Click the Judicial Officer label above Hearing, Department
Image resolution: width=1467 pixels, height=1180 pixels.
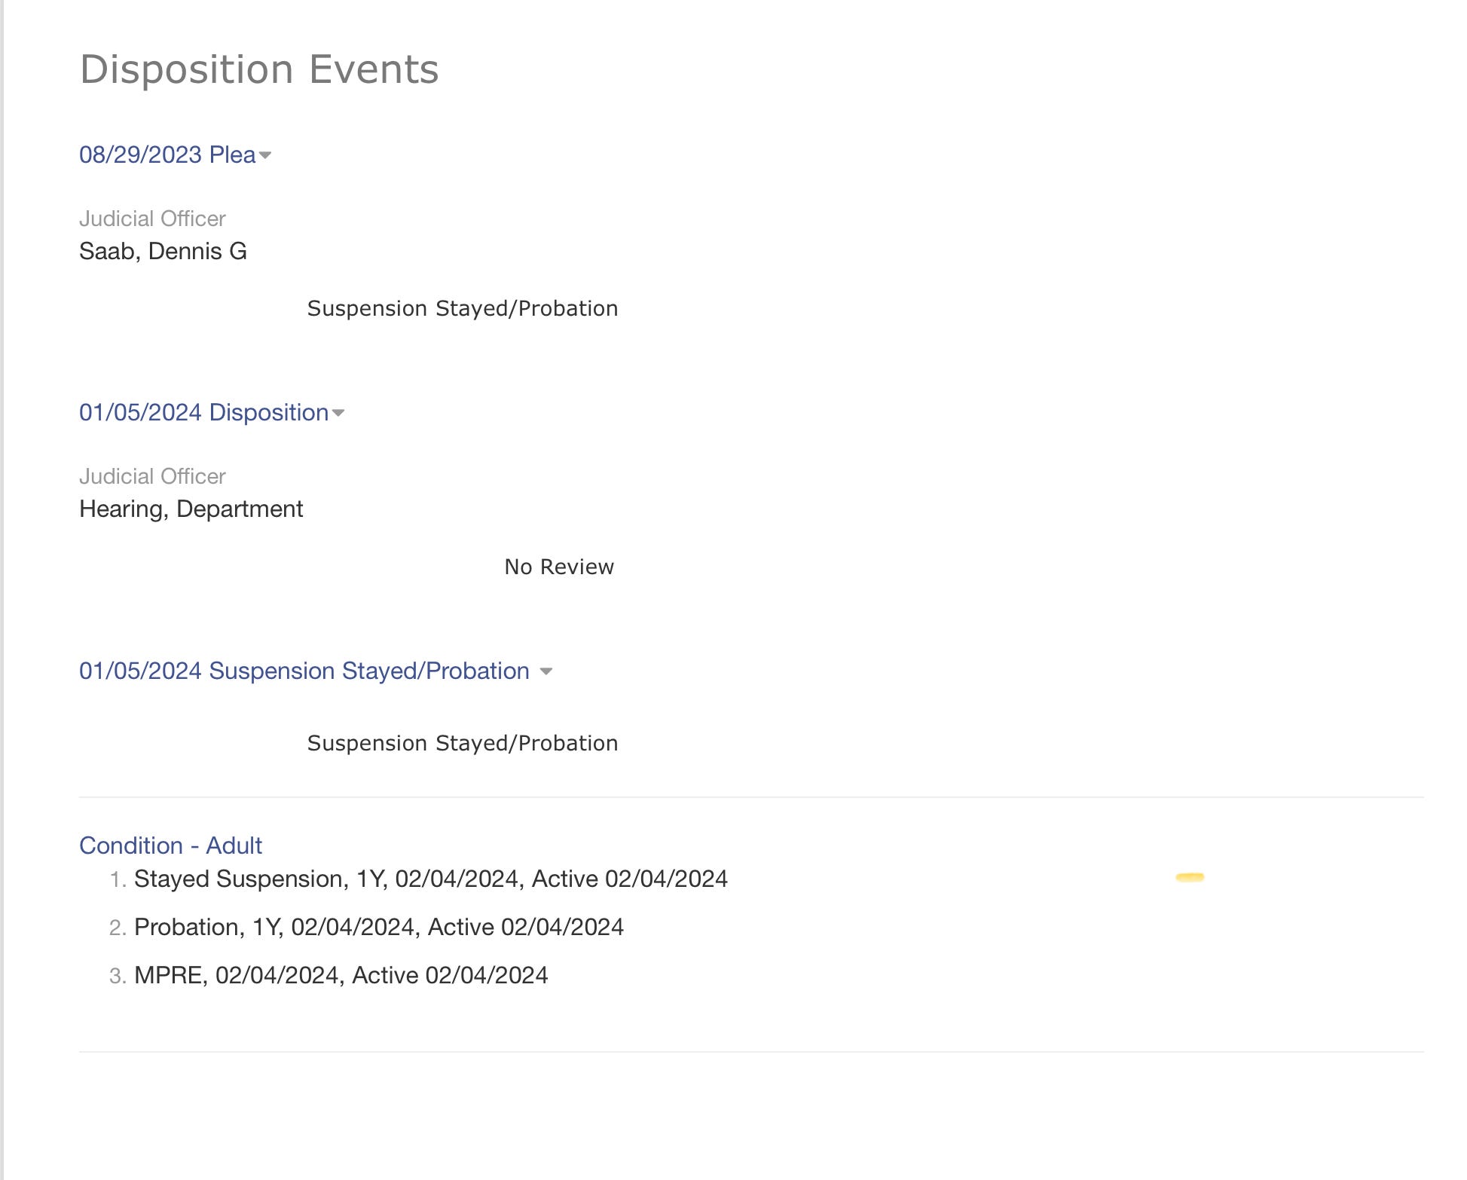coord(152,476)
